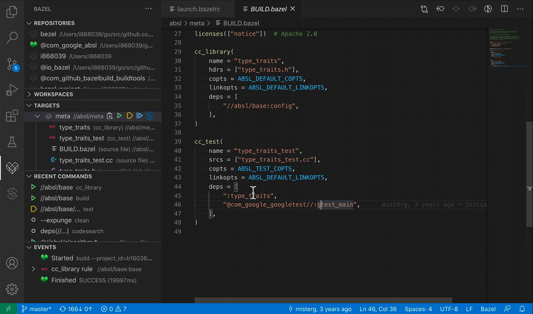Open type_traits_test.cc source file entry
Image resolution: width=533 pixels, height=314 pixels.
tap(93, 160)
